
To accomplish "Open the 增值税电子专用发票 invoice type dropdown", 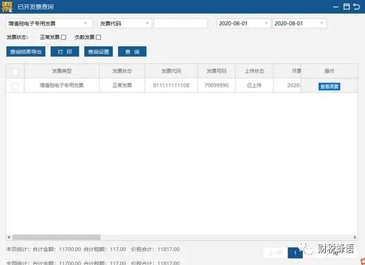I will pos(49,23).
